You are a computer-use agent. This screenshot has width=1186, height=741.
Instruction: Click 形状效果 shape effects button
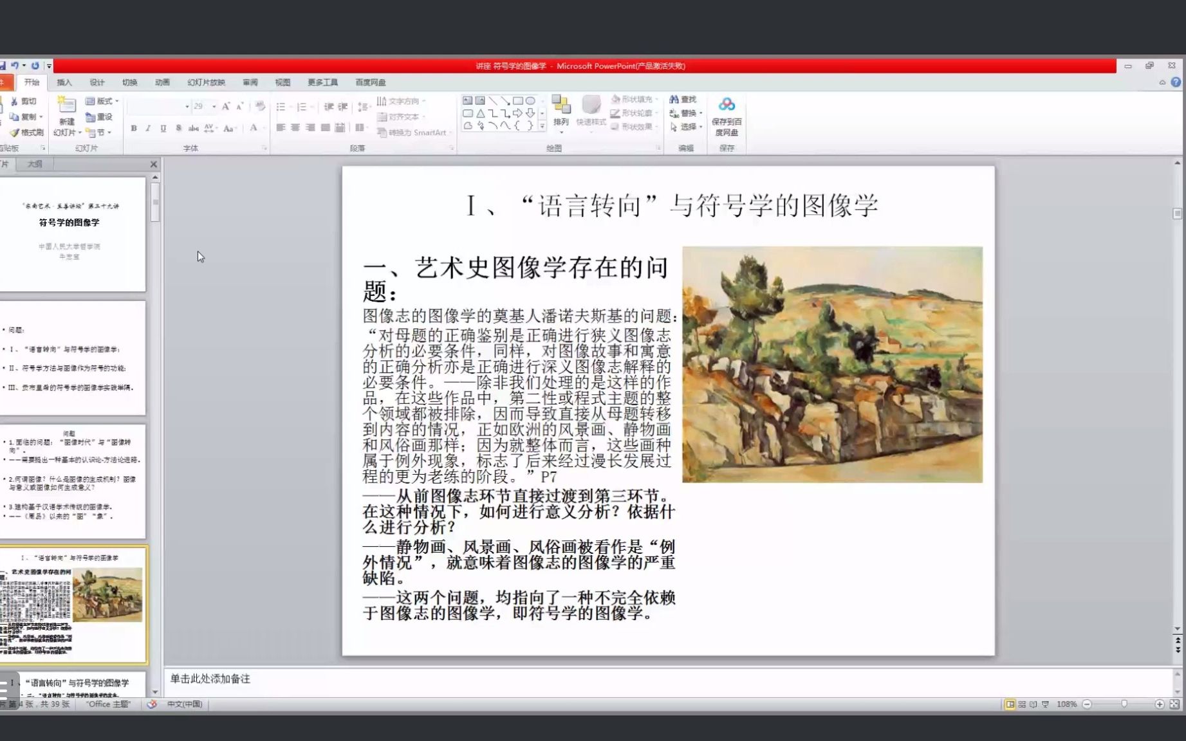635,127
